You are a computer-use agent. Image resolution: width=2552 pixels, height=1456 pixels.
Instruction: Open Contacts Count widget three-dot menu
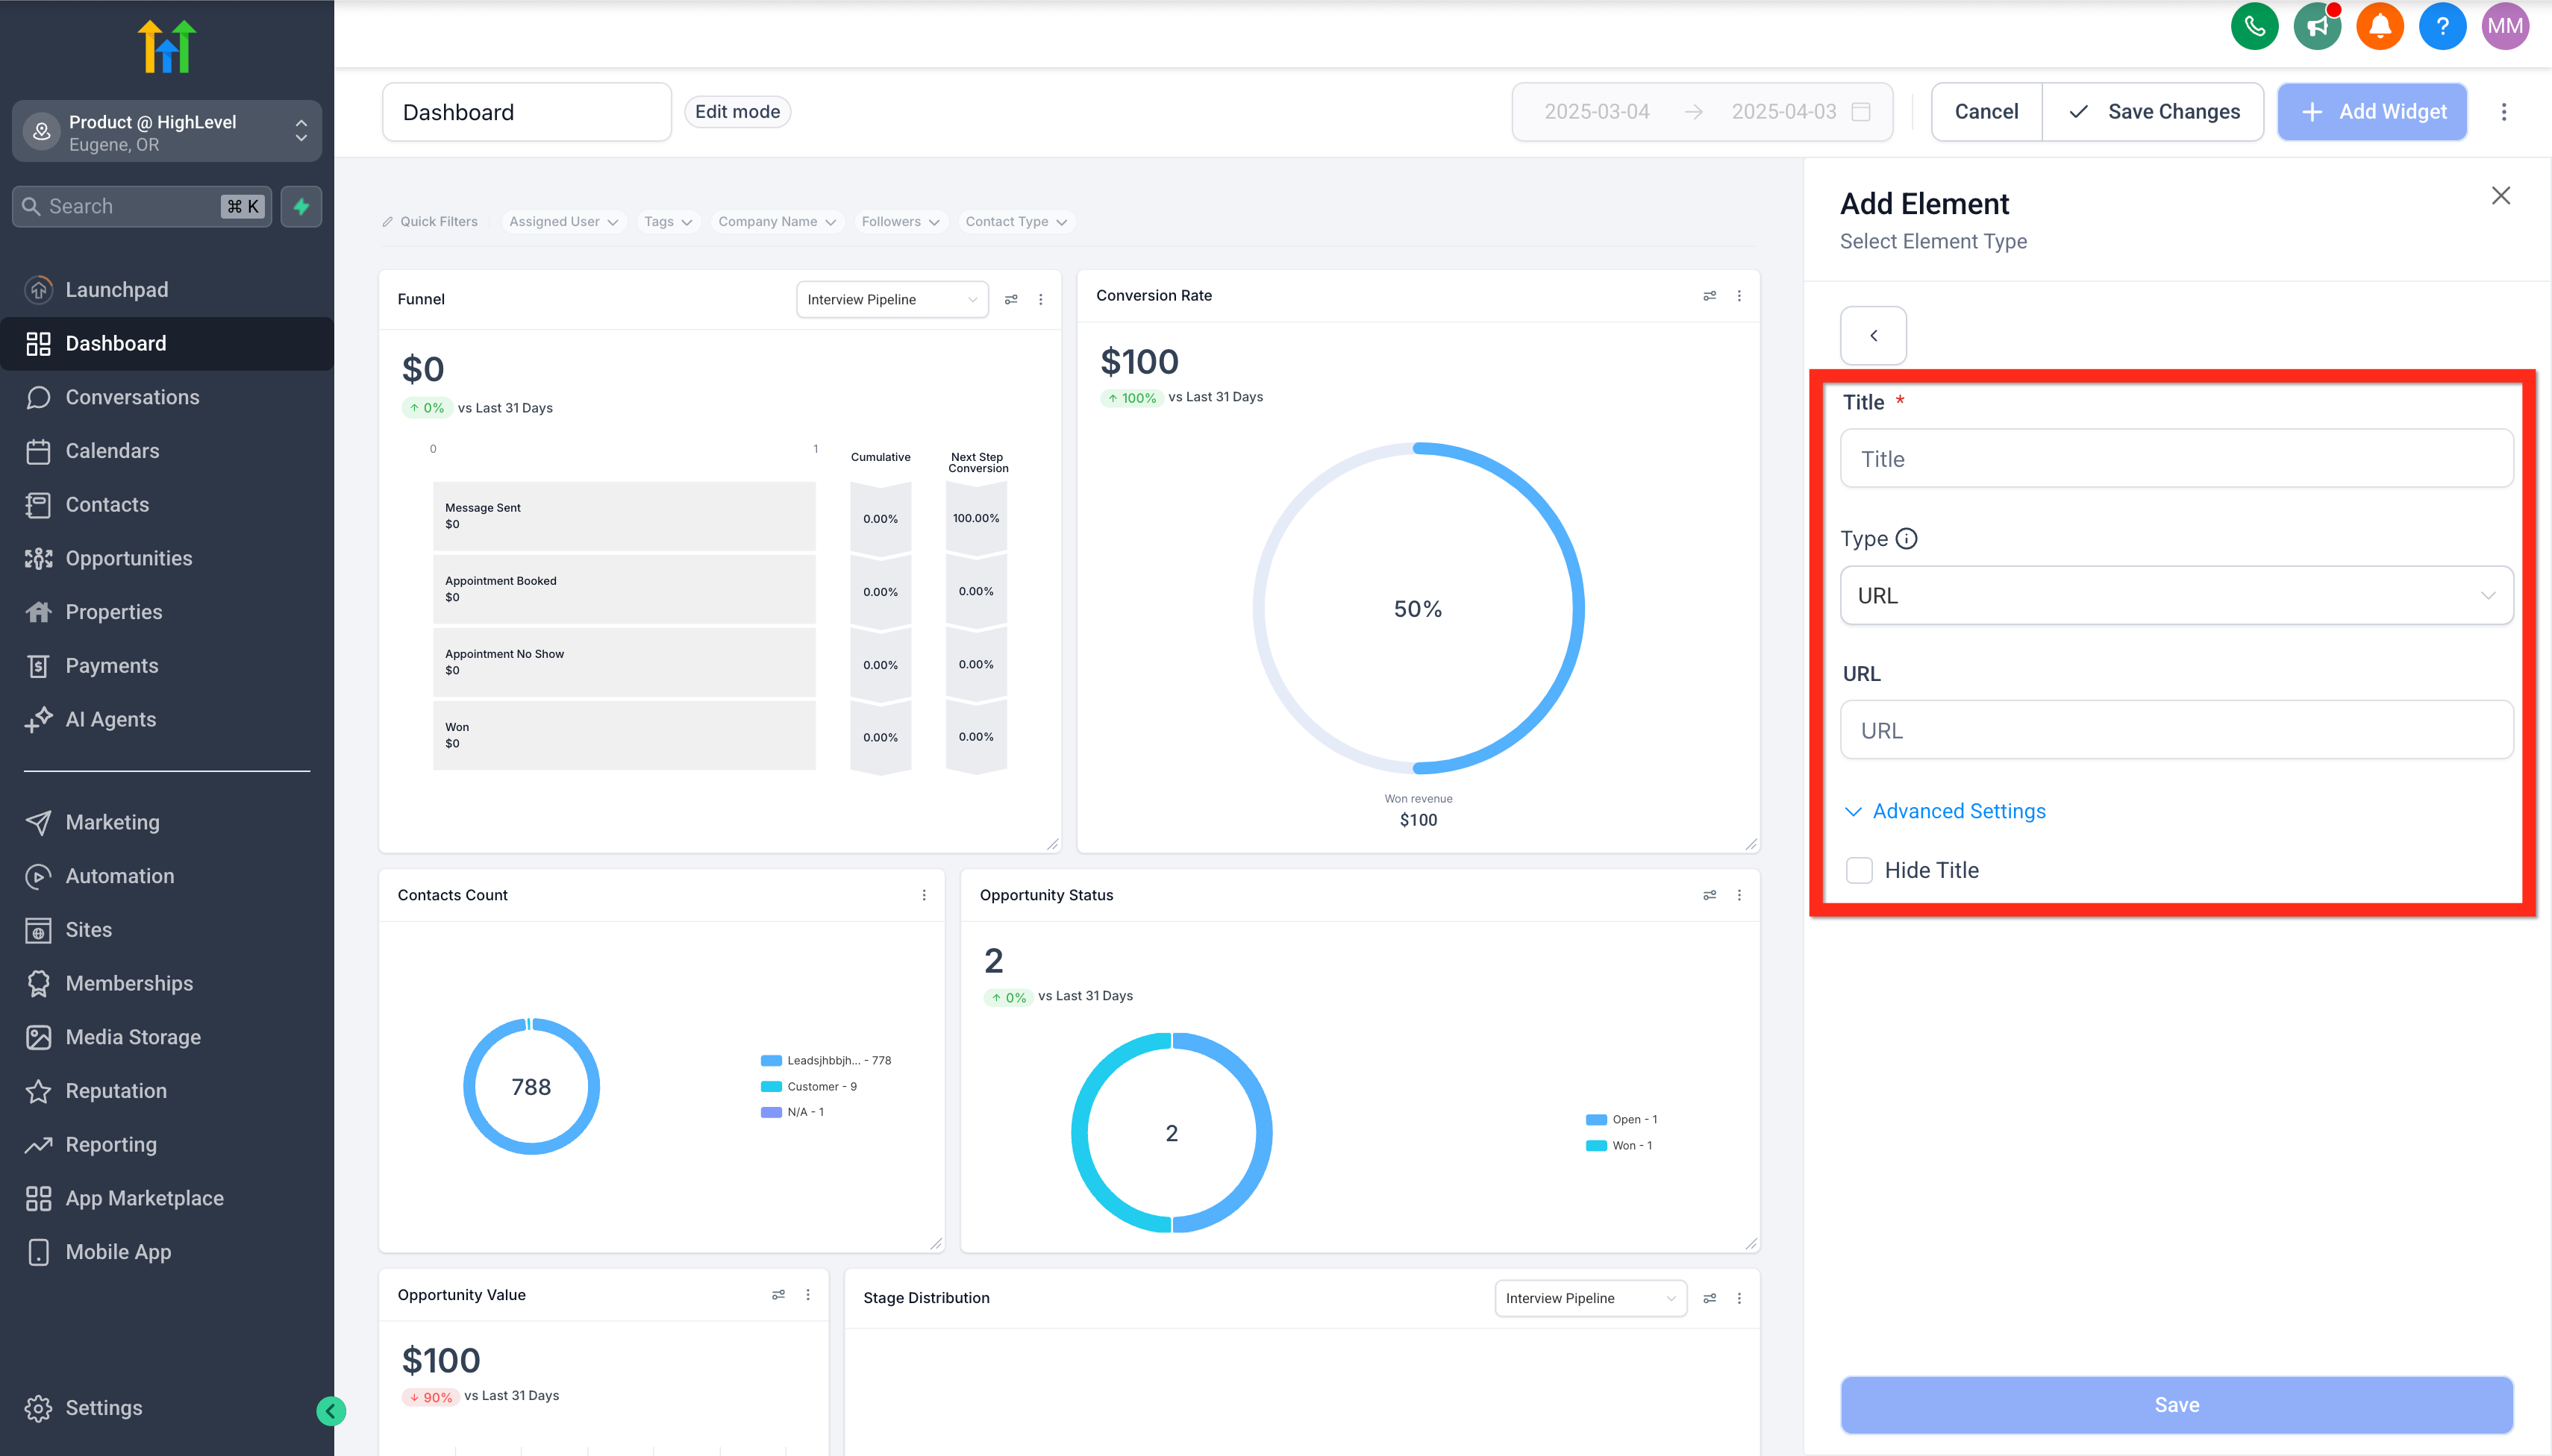coord(923,895)
